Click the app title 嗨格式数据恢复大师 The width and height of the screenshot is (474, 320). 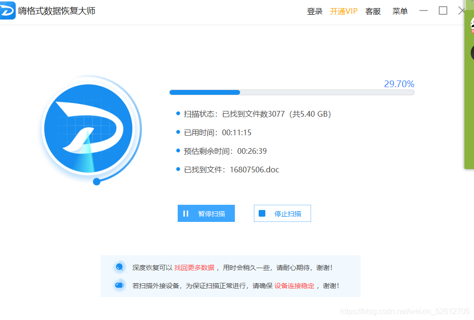(57, 11)
